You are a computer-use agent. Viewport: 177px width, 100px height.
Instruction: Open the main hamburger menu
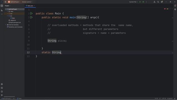tap(6, 2)
